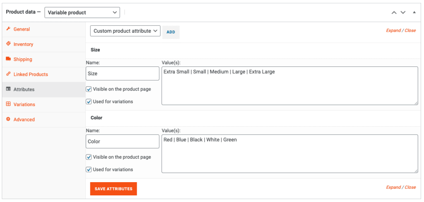Collapse the Size attribute header

coord(254,50)
